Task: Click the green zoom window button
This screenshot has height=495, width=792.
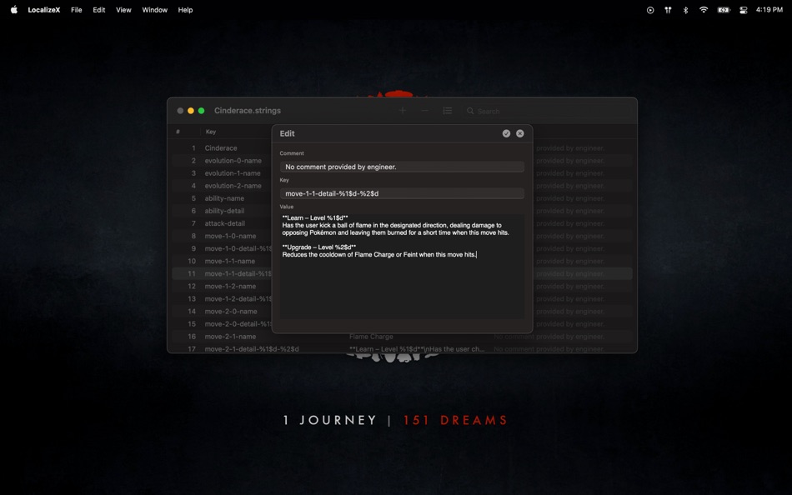Action: pyautogui.click(x=201, y=111)
